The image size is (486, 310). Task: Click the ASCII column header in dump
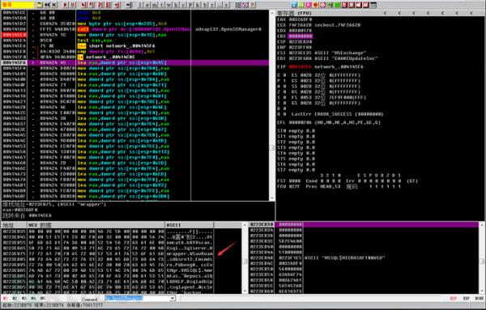click(x=189, y=225)
